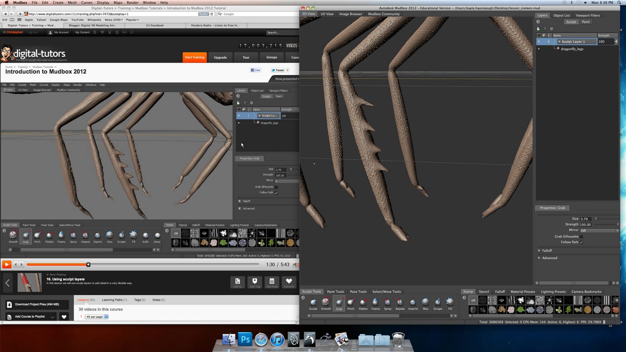Screen dimensions: 626x352
Task: Switch to Object List tab in Mudbox window
Action: pos(561,16)
